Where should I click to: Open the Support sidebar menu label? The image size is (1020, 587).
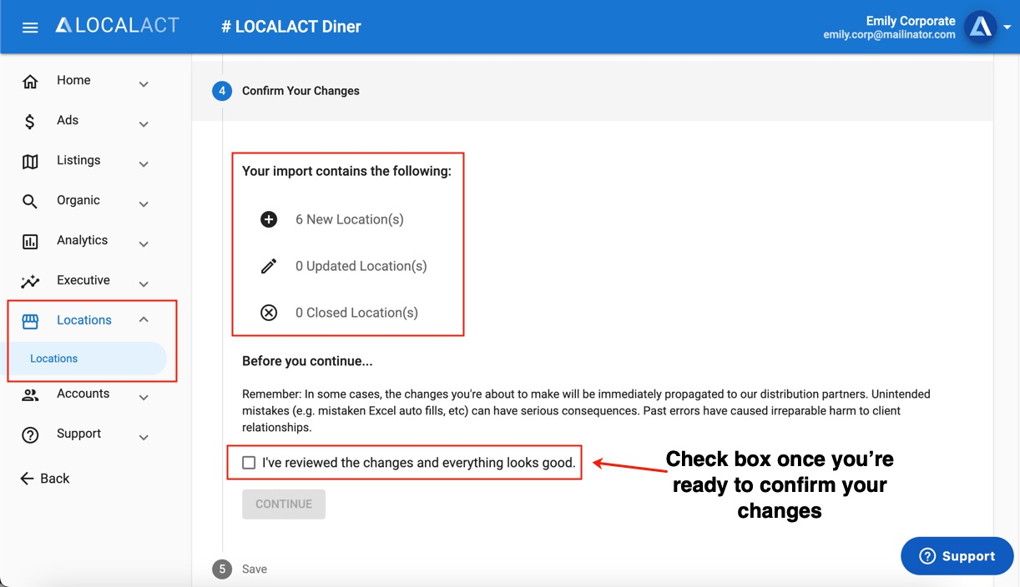(x=79, y=434)
